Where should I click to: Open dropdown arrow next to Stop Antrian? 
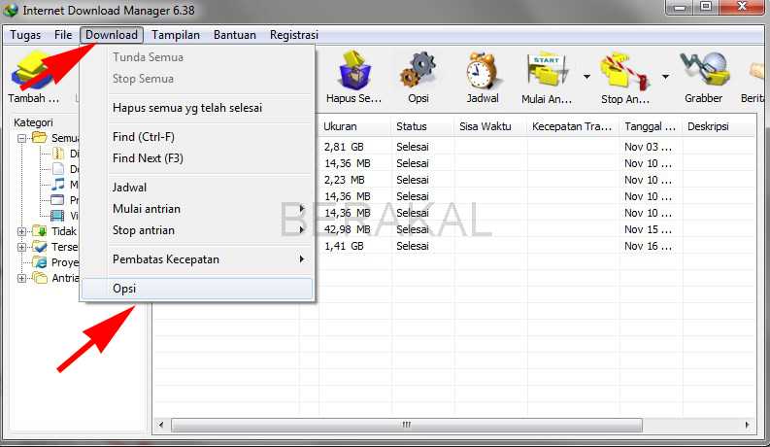(x=665, y=76)
